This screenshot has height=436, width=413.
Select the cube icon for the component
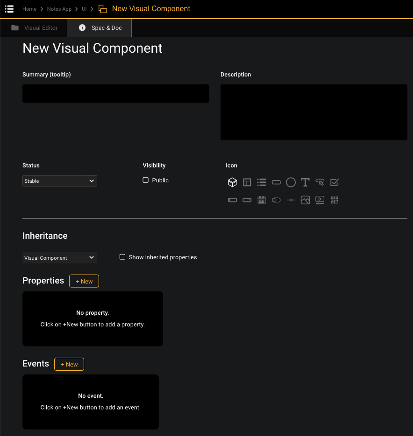[x=232, y=182]
